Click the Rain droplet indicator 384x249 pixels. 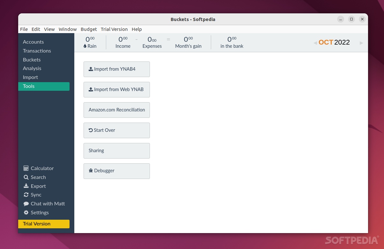click(x=85, y=46)
